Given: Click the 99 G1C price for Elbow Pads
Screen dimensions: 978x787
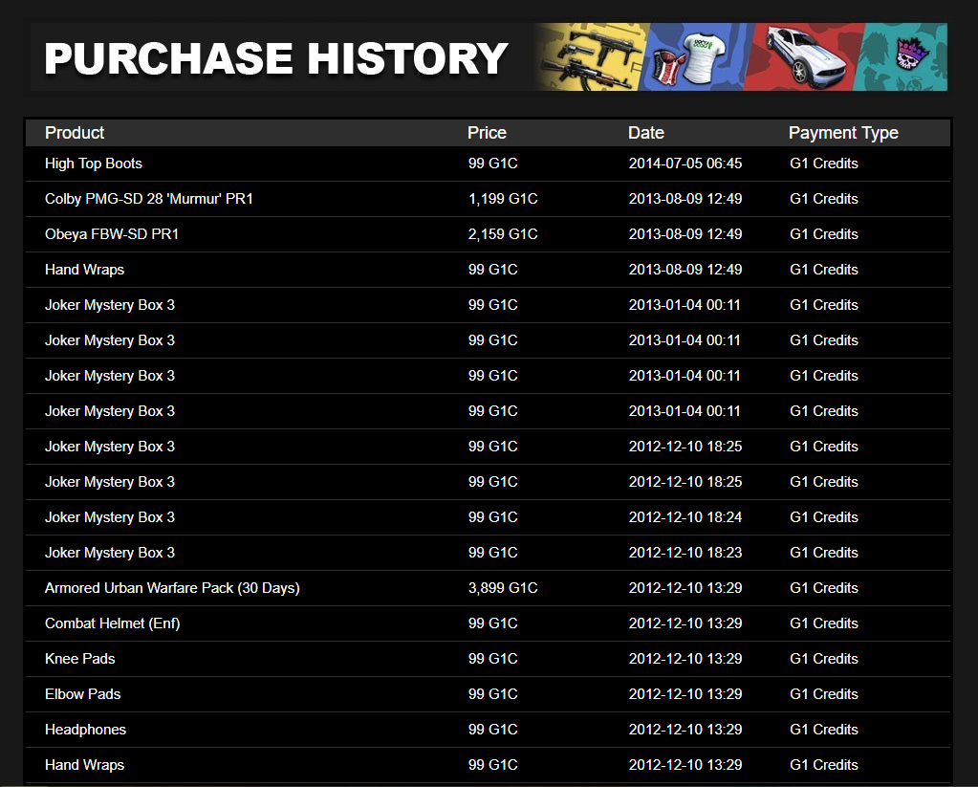Looking at the screenshot, I should tap(492, 694).
